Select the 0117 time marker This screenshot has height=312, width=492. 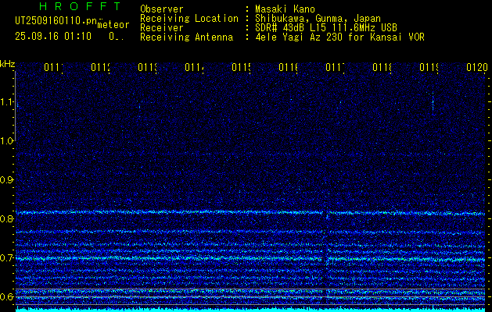click(335, 67)
